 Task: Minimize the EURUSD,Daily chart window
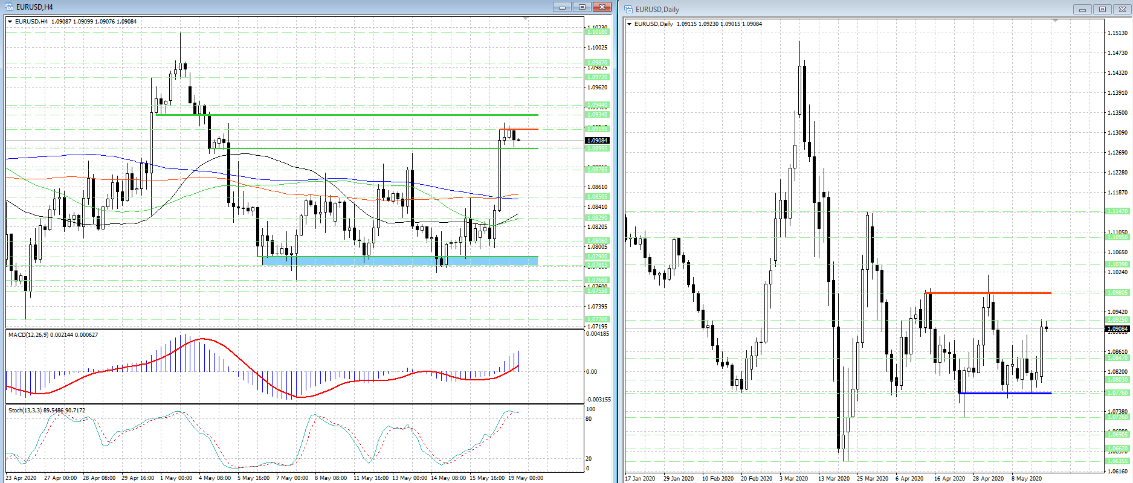tap(1082, 10)
